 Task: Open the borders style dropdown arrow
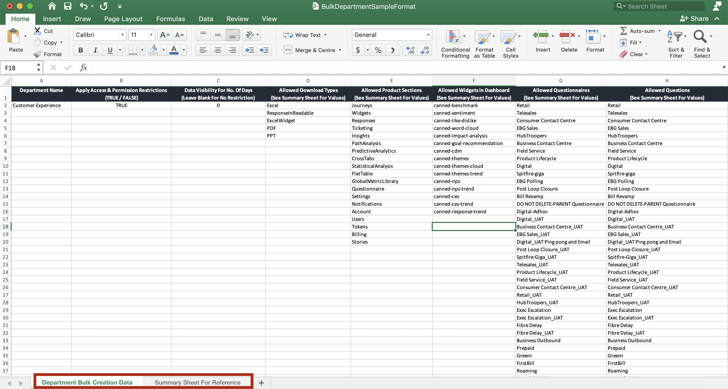click(x=142, y=50)
